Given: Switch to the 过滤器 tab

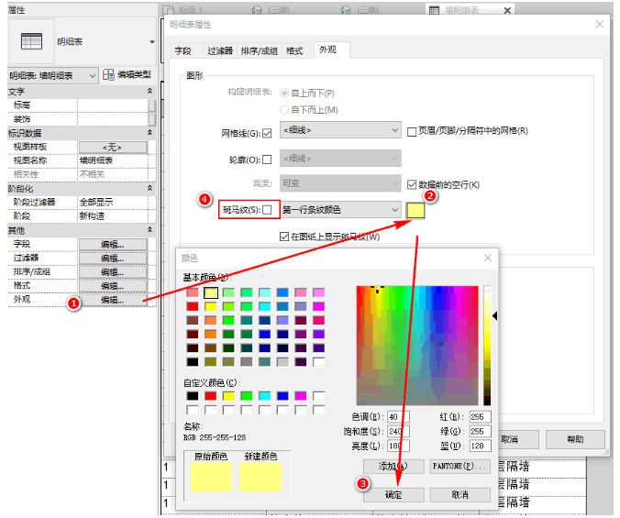Looking at the screenshot, I should (x=220, y=50).
